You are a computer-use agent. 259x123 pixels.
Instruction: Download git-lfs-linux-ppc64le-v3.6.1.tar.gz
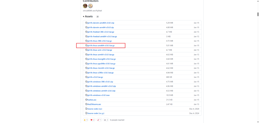click(102, 63)
